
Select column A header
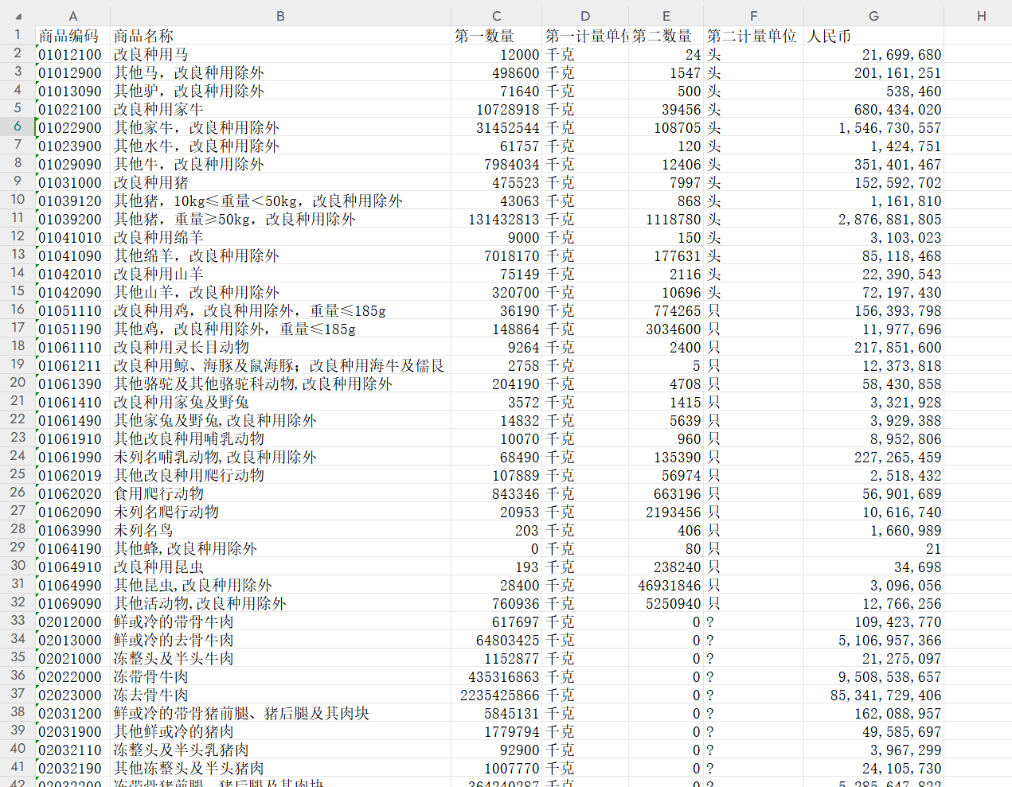pos(72,16)
